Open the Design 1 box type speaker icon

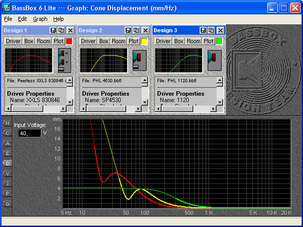click(x=65, y=60)
